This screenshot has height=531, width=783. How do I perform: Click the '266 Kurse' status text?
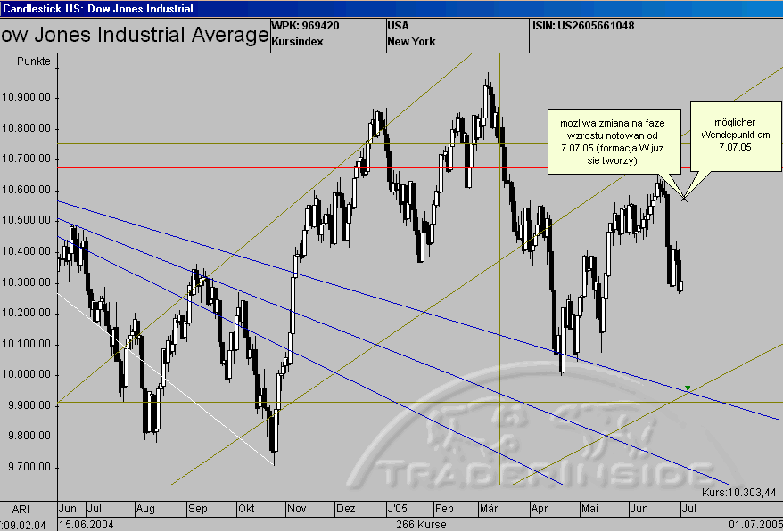tap(421, 525)
